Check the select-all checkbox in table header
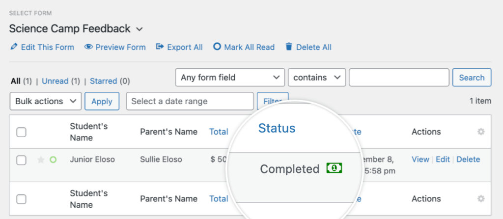Image resolution: width=503 pixels, height=219 pixels. (x=21, y=132)
